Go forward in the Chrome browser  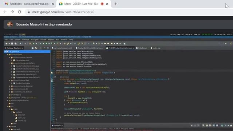[x=12, y=12]
